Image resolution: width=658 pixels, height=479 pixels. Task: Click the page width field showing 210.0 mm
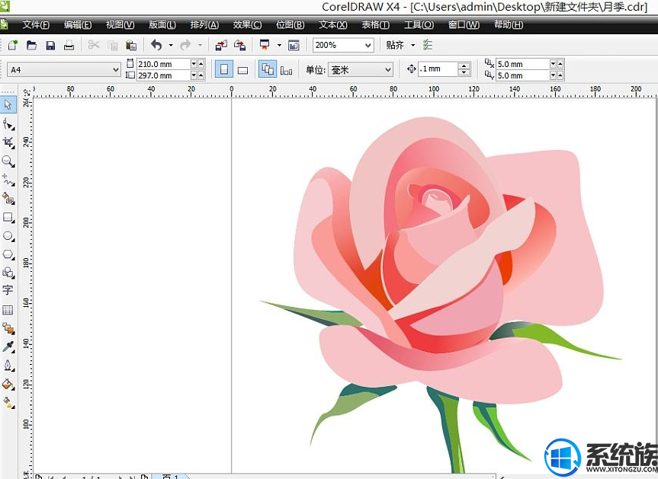[164, 64]
